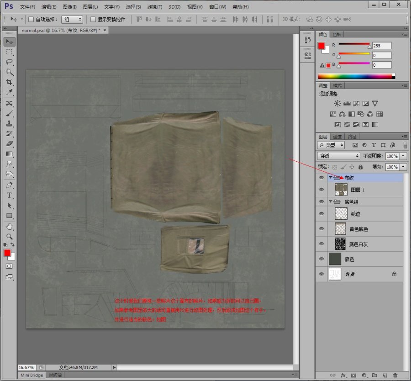Click the foreground red color swatch in toolbox
This screenshot has height=381, width=411.
7,253
